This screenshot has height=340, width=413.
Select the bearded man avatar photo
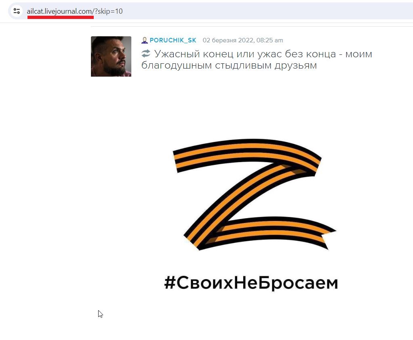tap(111, 56)
